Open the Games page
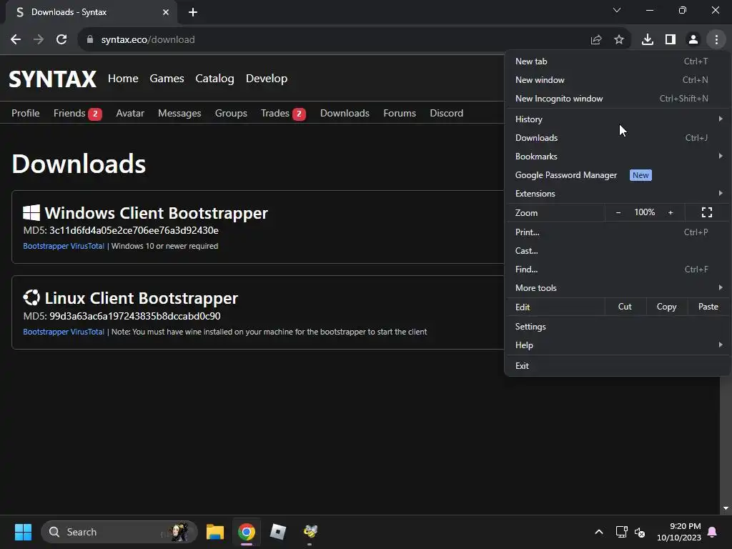732x549 pixels. pos(167,79)
